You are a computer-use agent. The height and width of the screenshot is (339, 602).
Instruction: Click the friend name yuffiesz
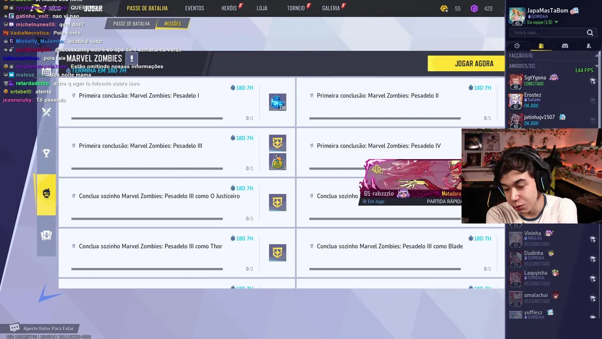pos(533,312)
